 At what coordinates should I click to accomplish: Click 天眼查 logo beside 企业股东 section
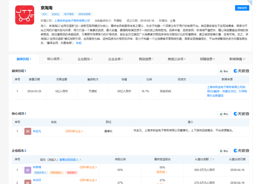pos(241,151)
